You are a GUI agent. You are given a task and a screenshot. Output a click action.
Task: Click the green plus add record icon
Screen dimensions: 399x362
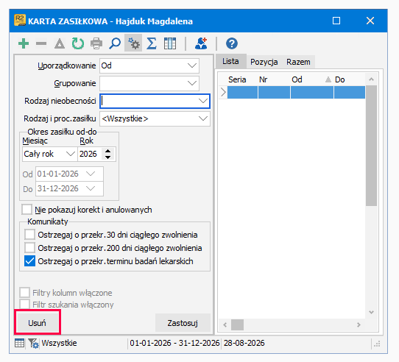pos(24,43)
